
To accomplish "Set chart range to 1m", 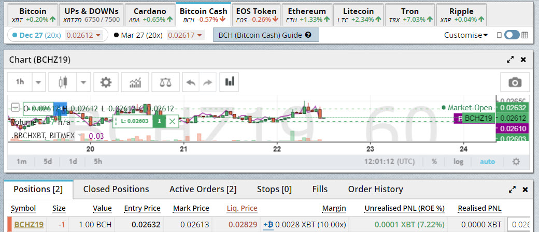I will [x=22, y=162].
